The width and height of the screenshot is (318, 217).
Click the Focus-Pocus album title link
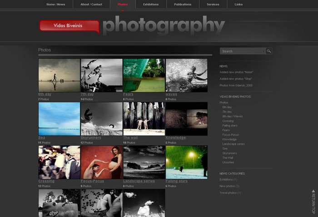click(x=92, y=181)
